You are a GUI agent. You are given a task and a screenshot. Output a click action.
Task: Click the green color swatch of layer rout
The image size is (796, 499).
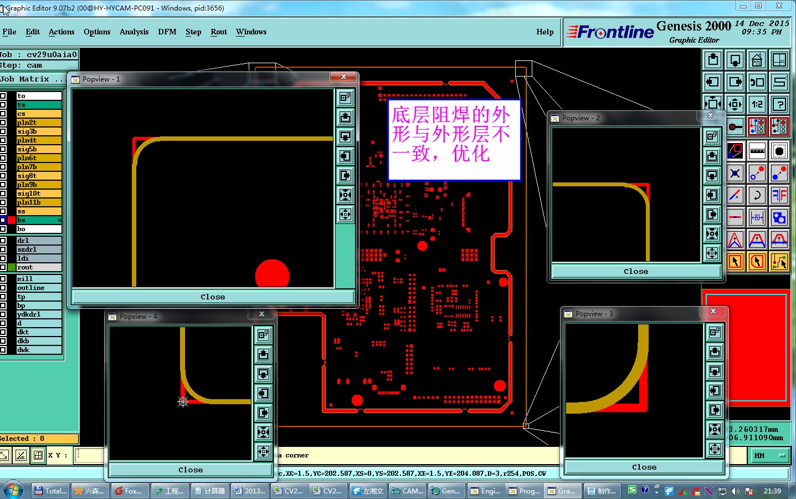(11, 267)
